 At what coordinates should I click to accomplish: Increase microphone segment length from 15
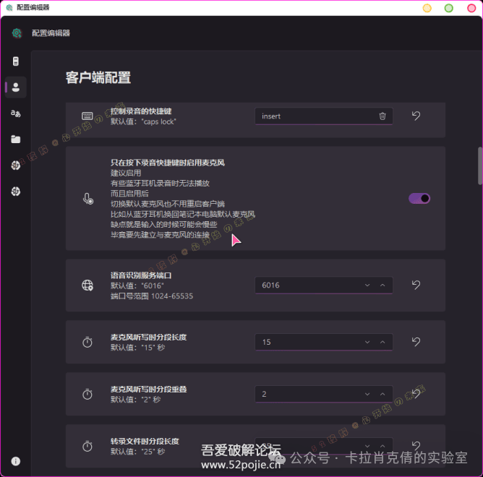[382, 342]
